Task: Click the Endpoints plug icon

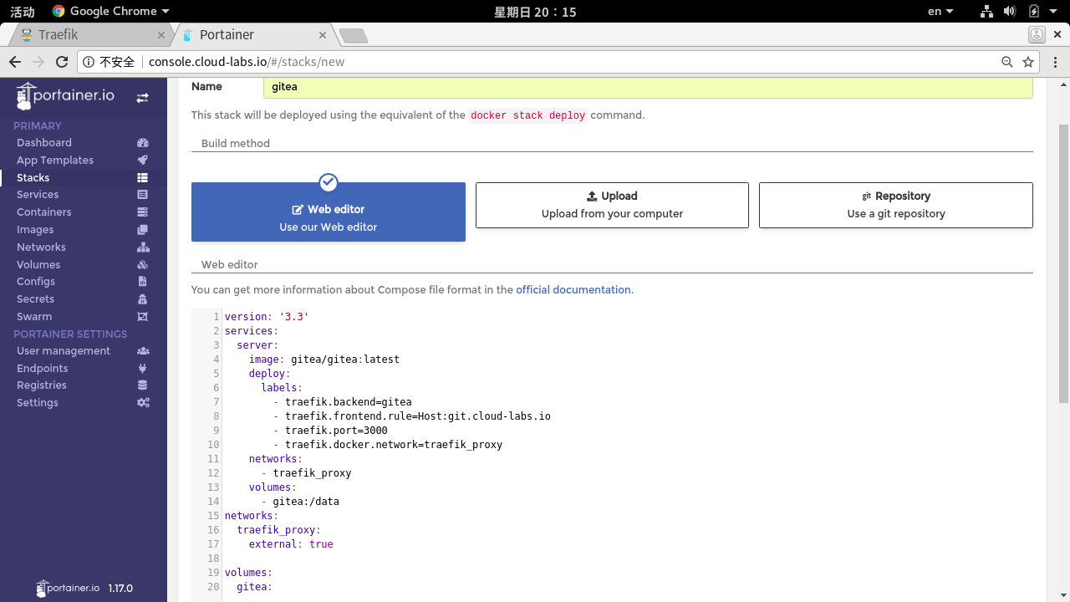Action: point(143,368)
